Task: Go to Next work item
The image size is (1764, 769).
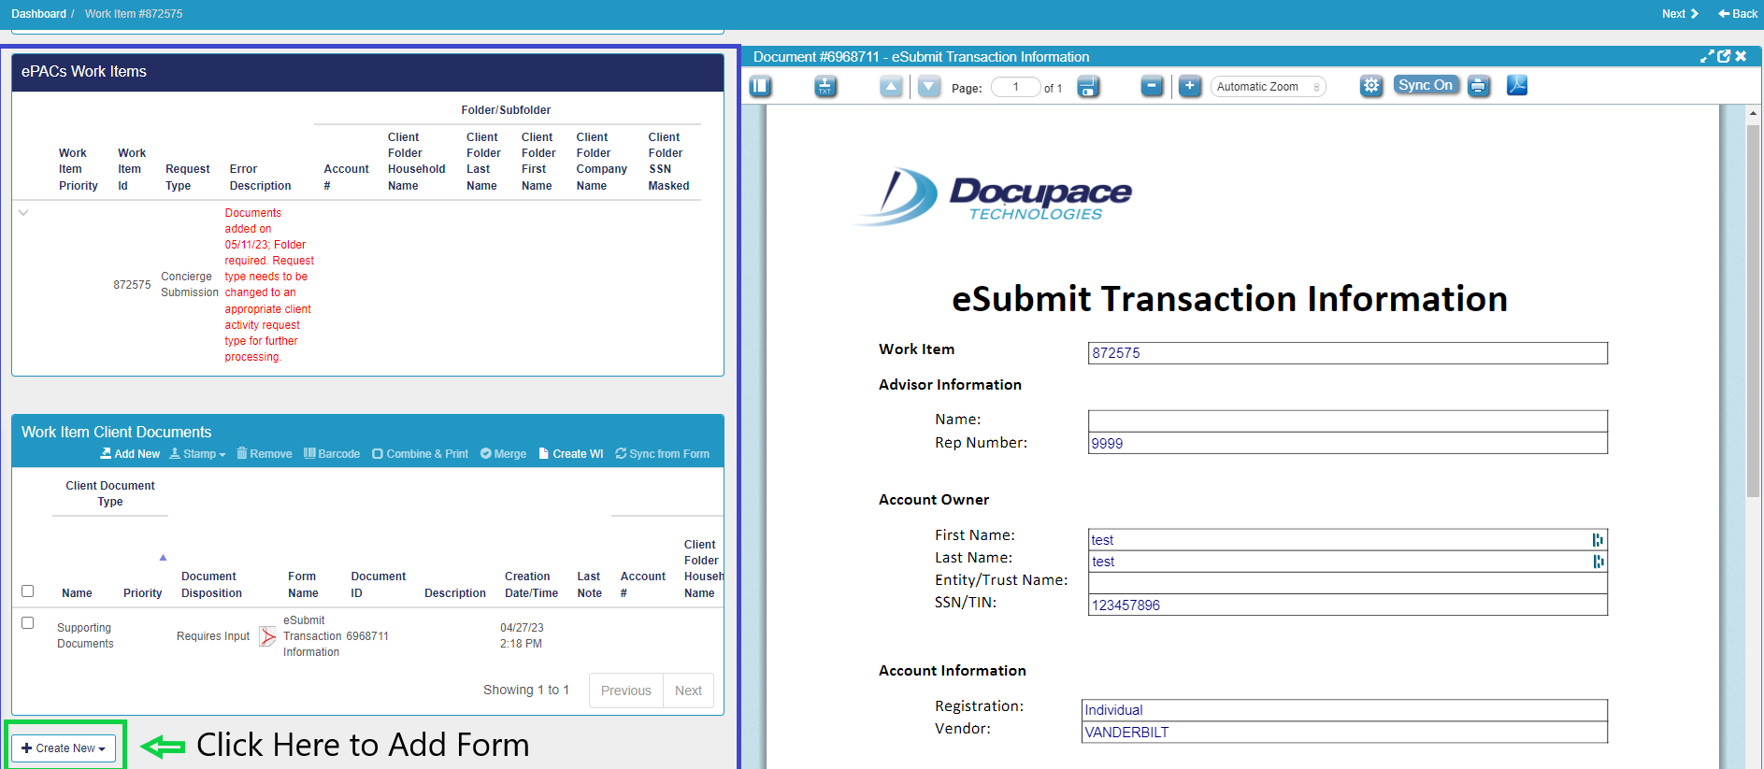Action: tap(1680, 14)
